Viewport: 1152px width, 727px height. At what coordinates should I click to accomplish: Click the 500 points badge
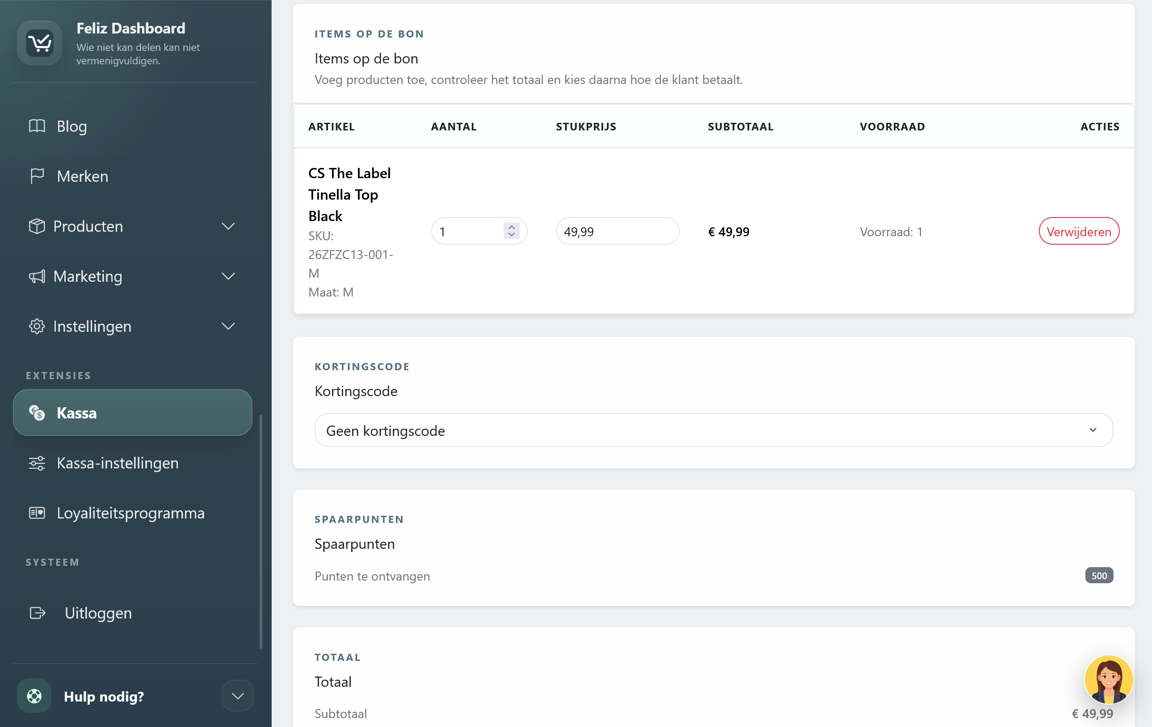coord(1099,576)
